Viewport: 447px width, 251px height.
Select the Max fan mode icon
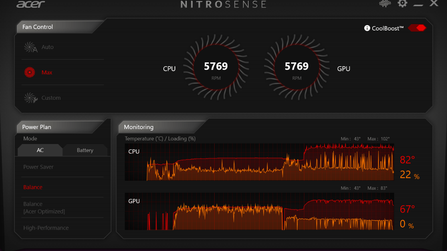30,73
